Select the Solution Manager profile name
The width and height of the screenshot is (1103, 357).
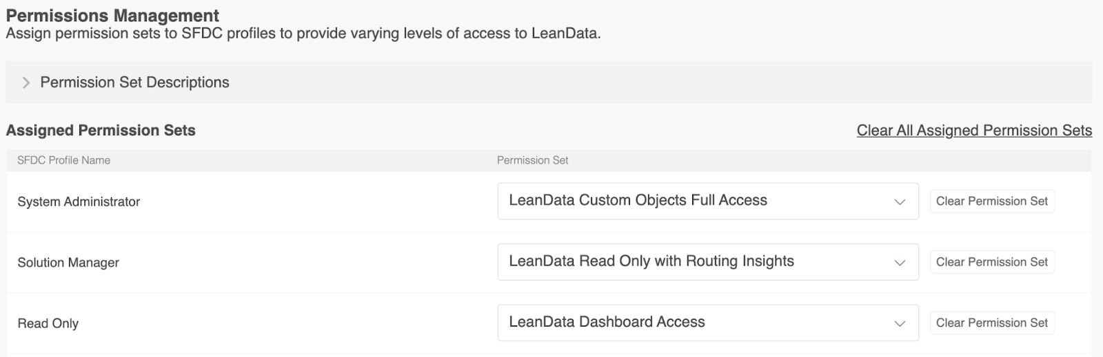68,263
